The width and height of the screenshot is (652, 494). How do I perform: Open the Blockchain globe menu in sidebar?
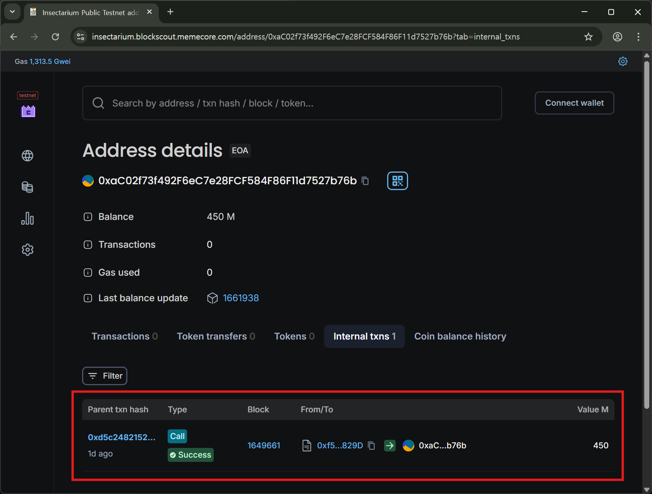(27, 156)
